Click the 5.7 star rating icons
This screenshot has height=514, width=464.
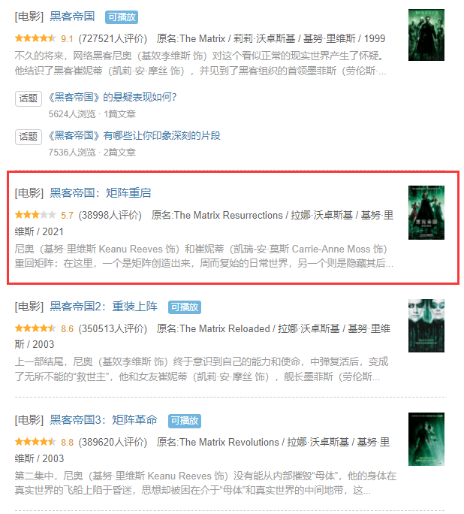pyautogui.click(x=35, y=215)
